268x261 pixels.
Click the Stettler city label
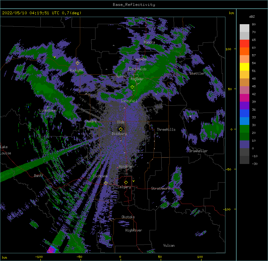tap(197, 73)
